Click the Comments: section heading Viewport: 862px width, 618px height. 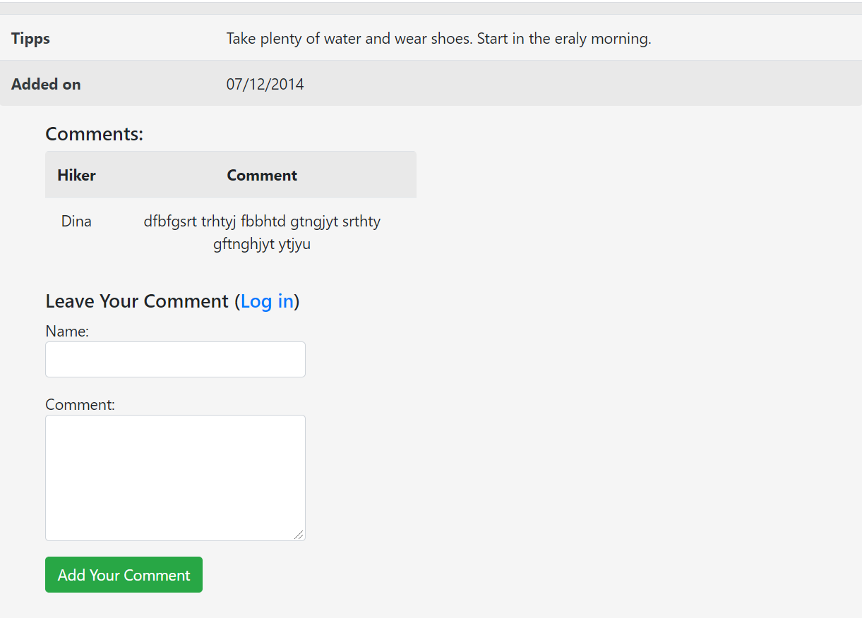pos(94,134)
